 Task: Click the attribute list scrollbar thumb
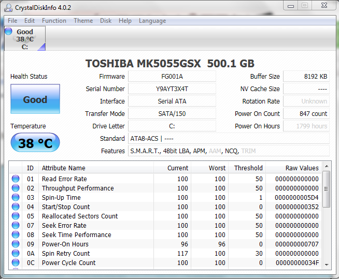327,189
